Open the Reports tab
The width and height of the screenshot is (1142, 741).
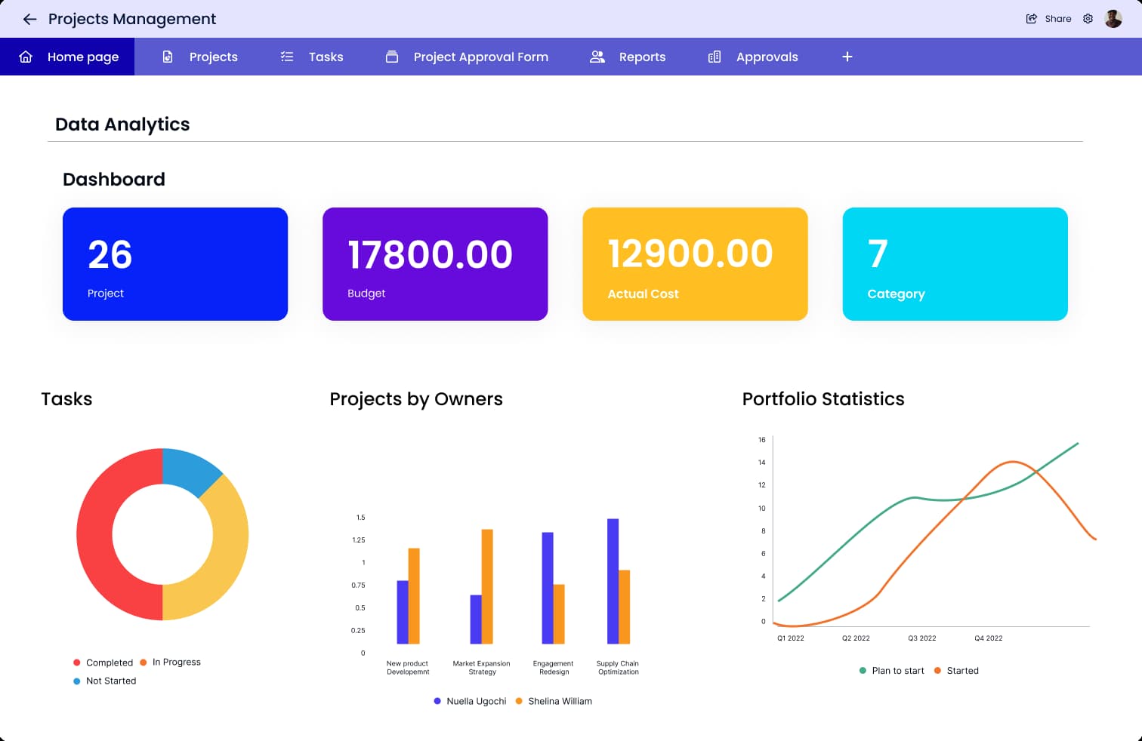[x=642, y=57]
